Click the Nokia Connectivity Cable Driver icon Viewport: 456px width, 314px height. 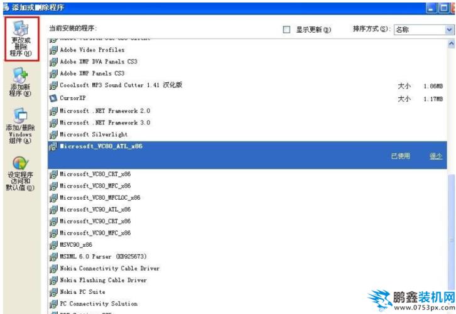click(53, 269)
